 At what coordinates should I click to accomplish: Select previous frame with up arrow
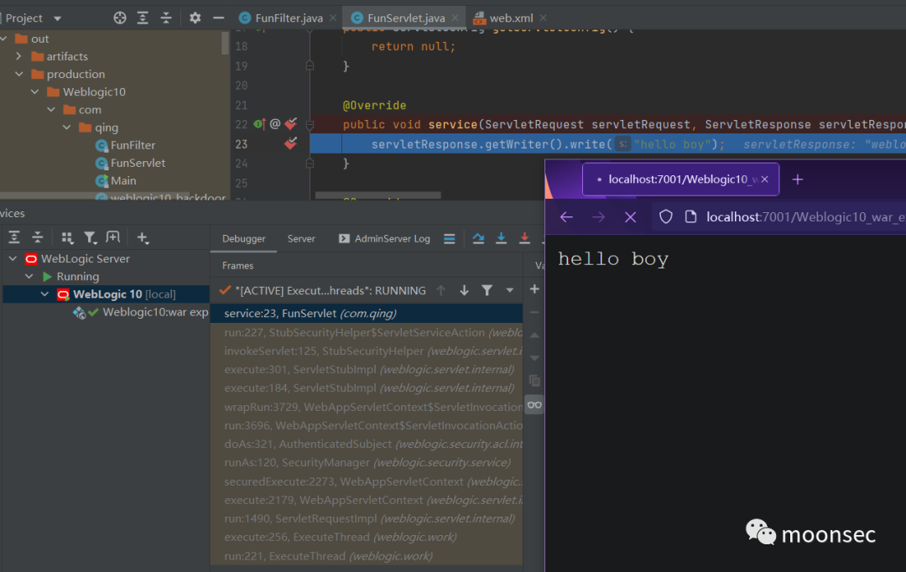[441, 290]
